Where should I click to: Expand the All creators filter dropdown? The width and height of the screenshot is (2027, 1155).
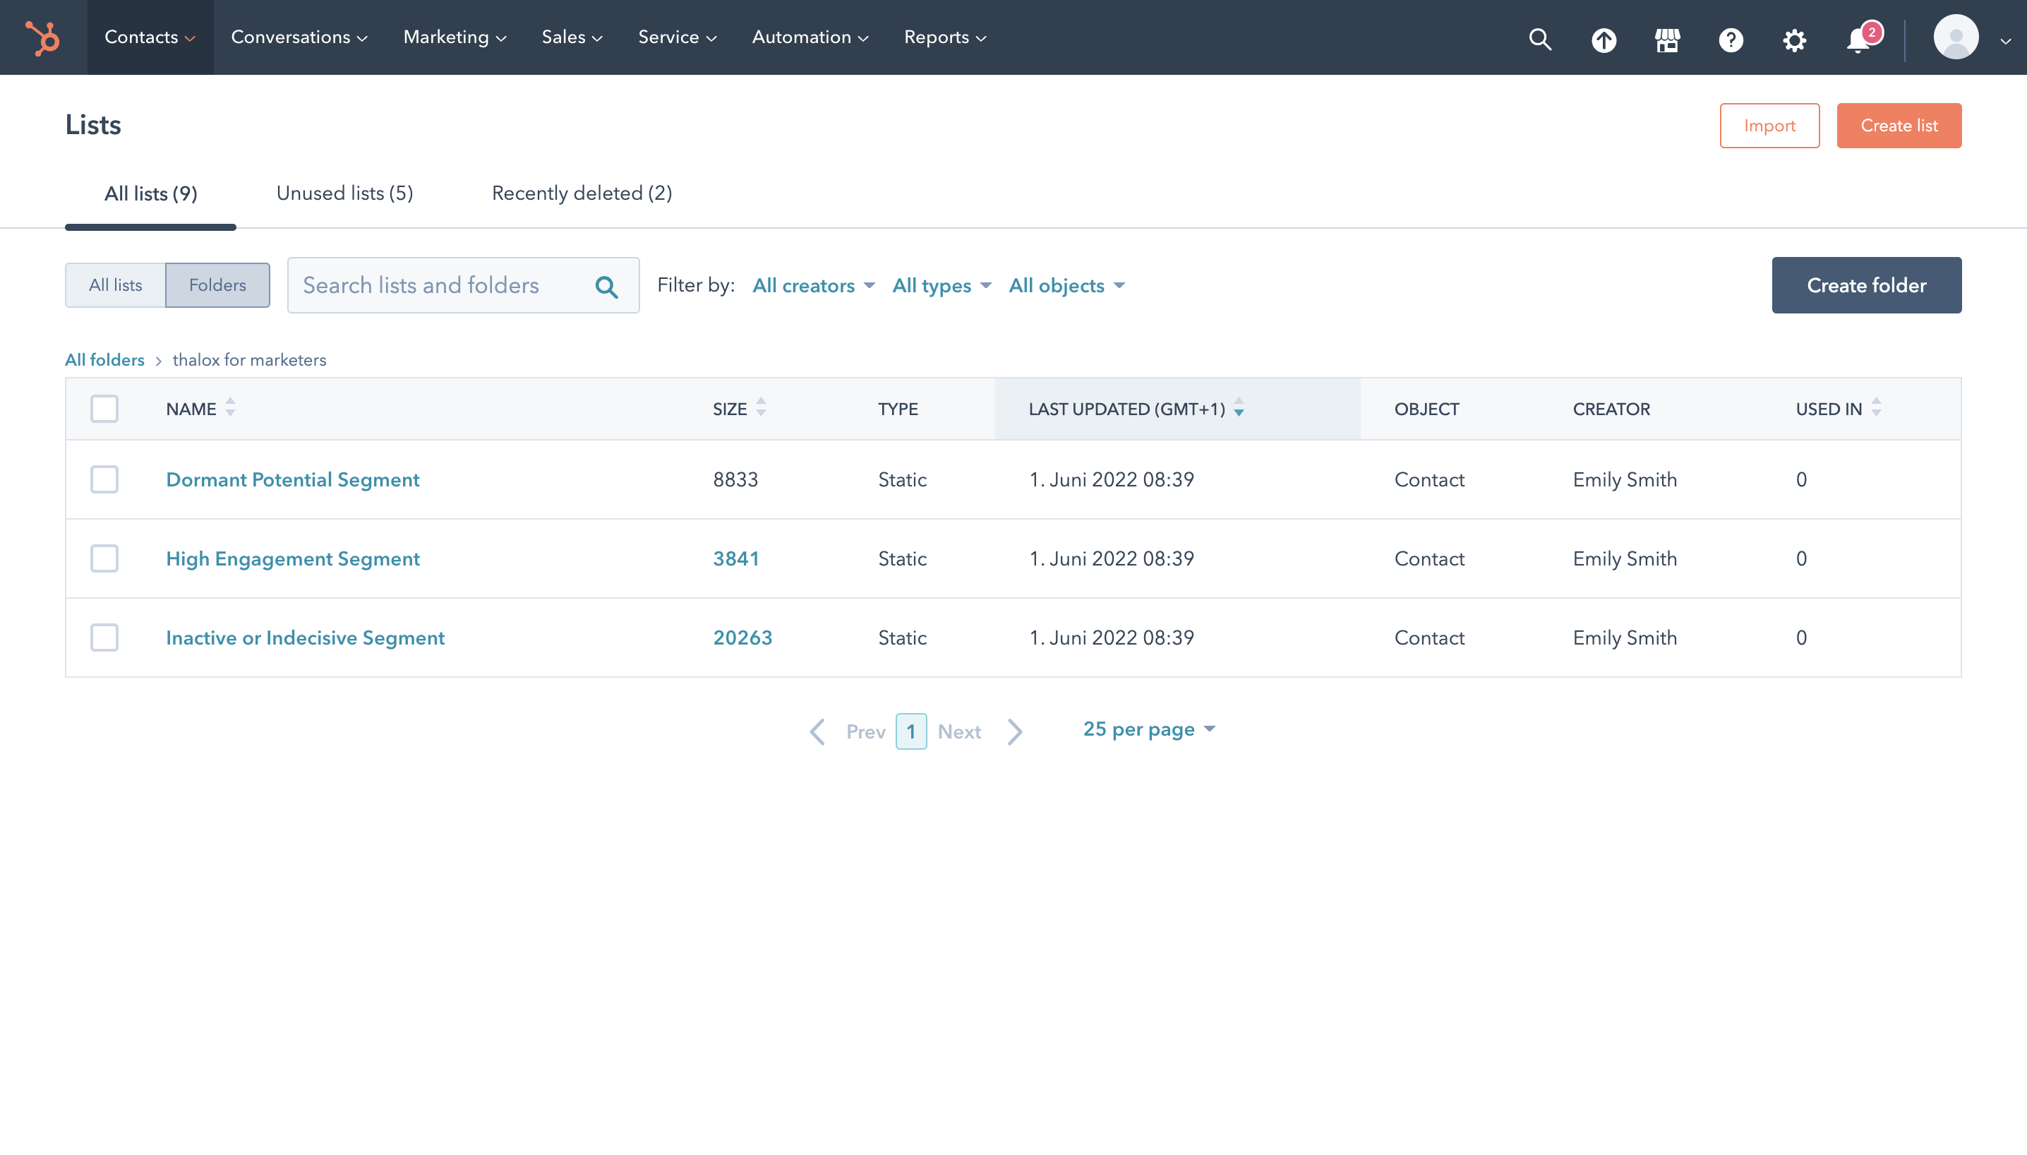click(813, 286)
